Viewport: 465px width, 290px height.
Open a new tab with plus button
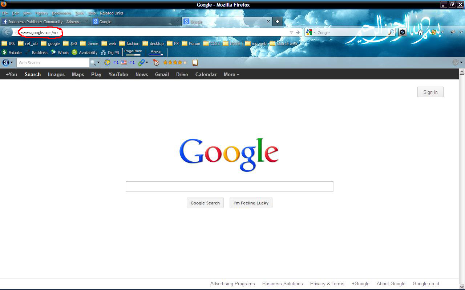(x=278, y=21)
